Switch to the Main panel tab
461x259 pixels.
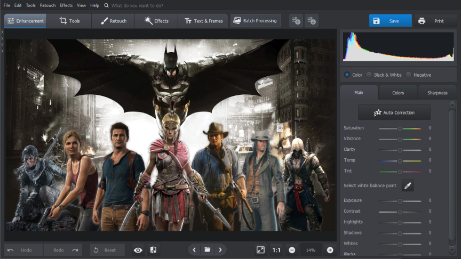359,93
